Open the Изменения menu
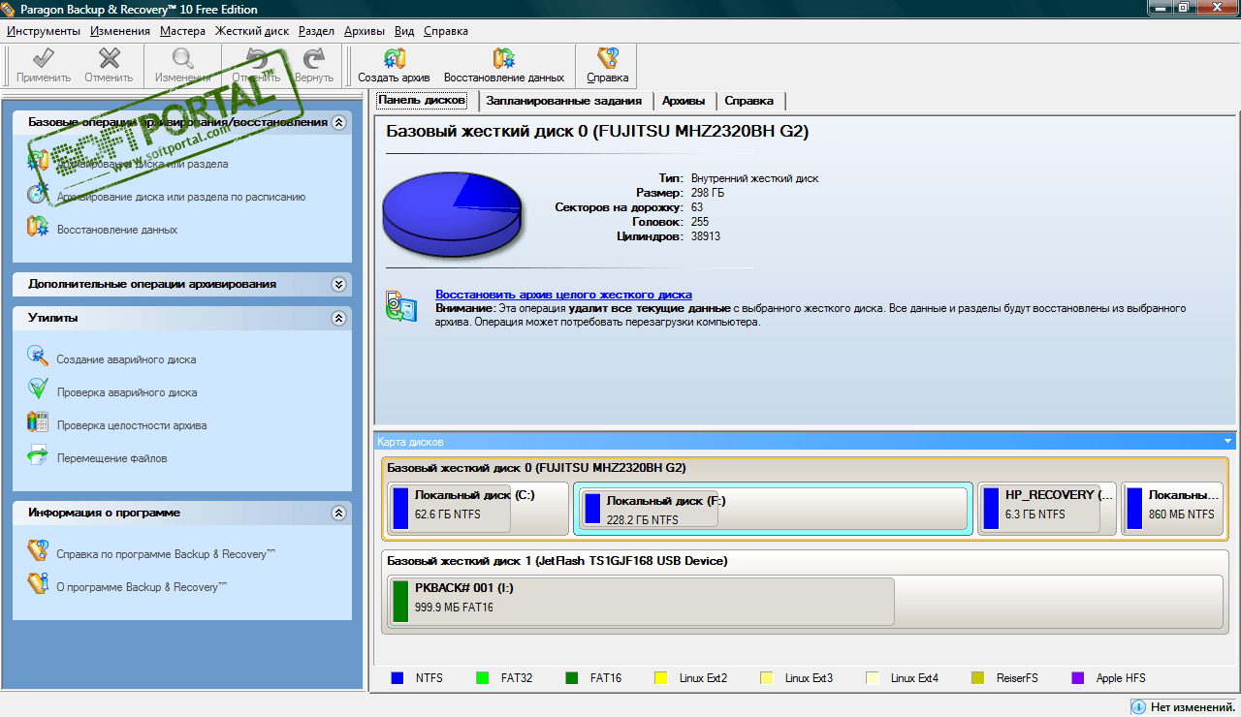The width and height of the screenshot is (1241, 717). pos(120,31)
